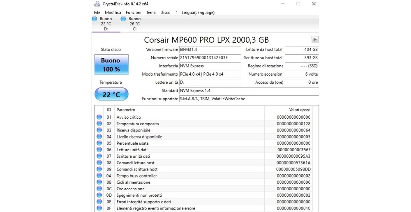Open the Disco menu
Viewport: 411px width, 212px height.
click(x=165, y=12)
